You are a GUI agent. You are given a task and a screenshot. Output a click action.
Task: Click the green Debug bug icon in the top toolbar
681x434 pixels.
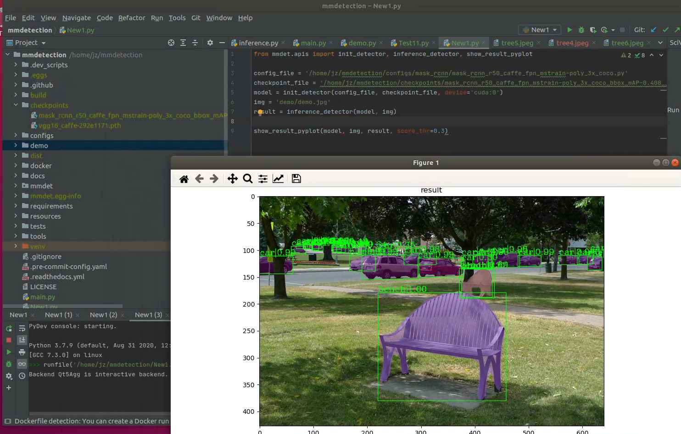point(581,30)
